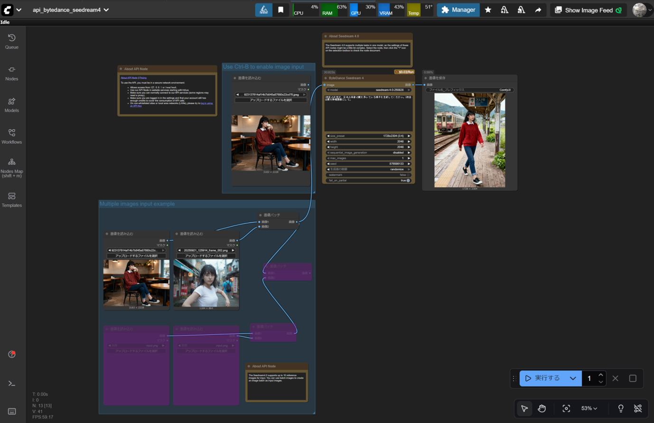Toggle the watermark switch
The height and width of the screenshot is (423, 654).
pyautogui.click(x=408, y=175)
